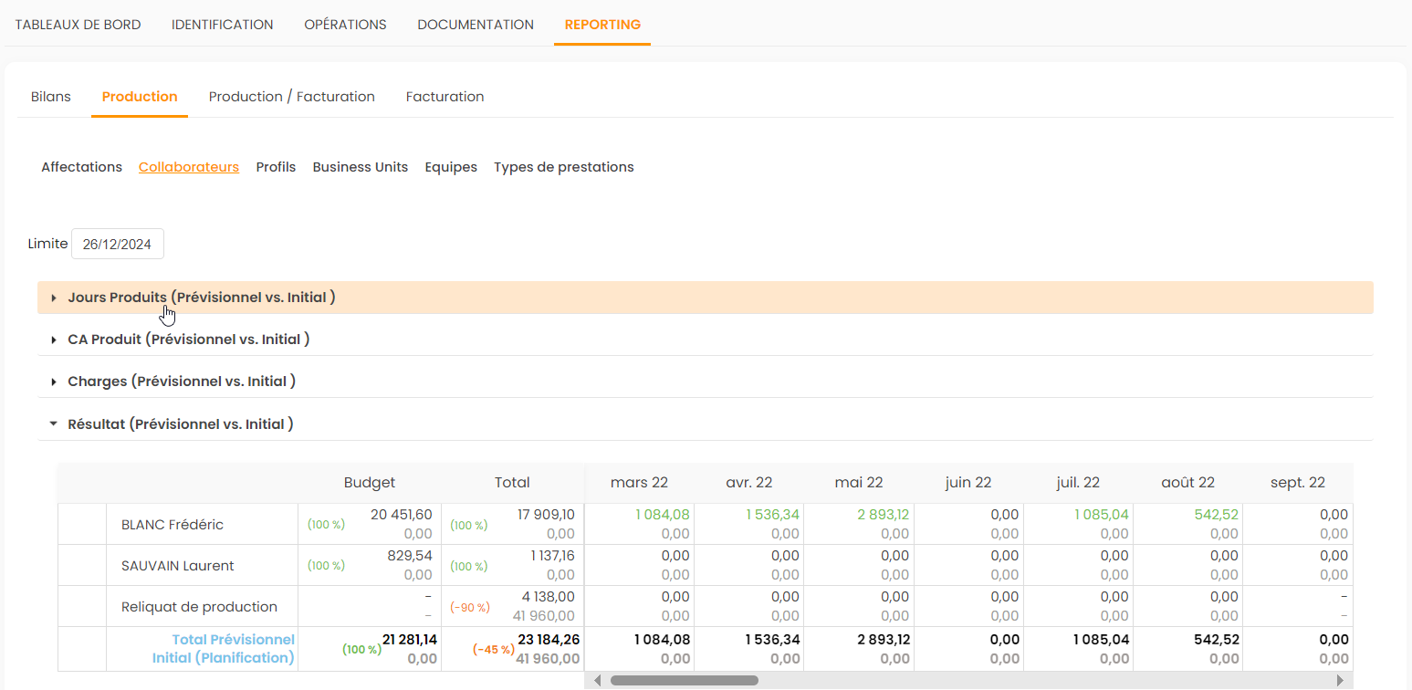Click the left arrow of the horizontal scrollbar

click(598, 680)
